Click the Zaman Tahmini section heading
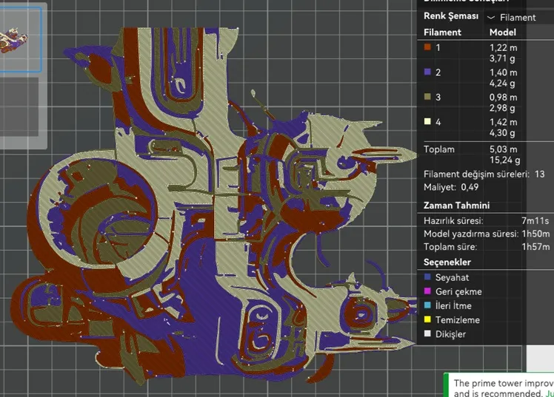This screenshot has width=554, height=397. point(456,206)
